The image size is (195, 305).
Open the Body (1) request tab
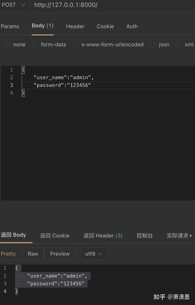[x=43, y=26]
